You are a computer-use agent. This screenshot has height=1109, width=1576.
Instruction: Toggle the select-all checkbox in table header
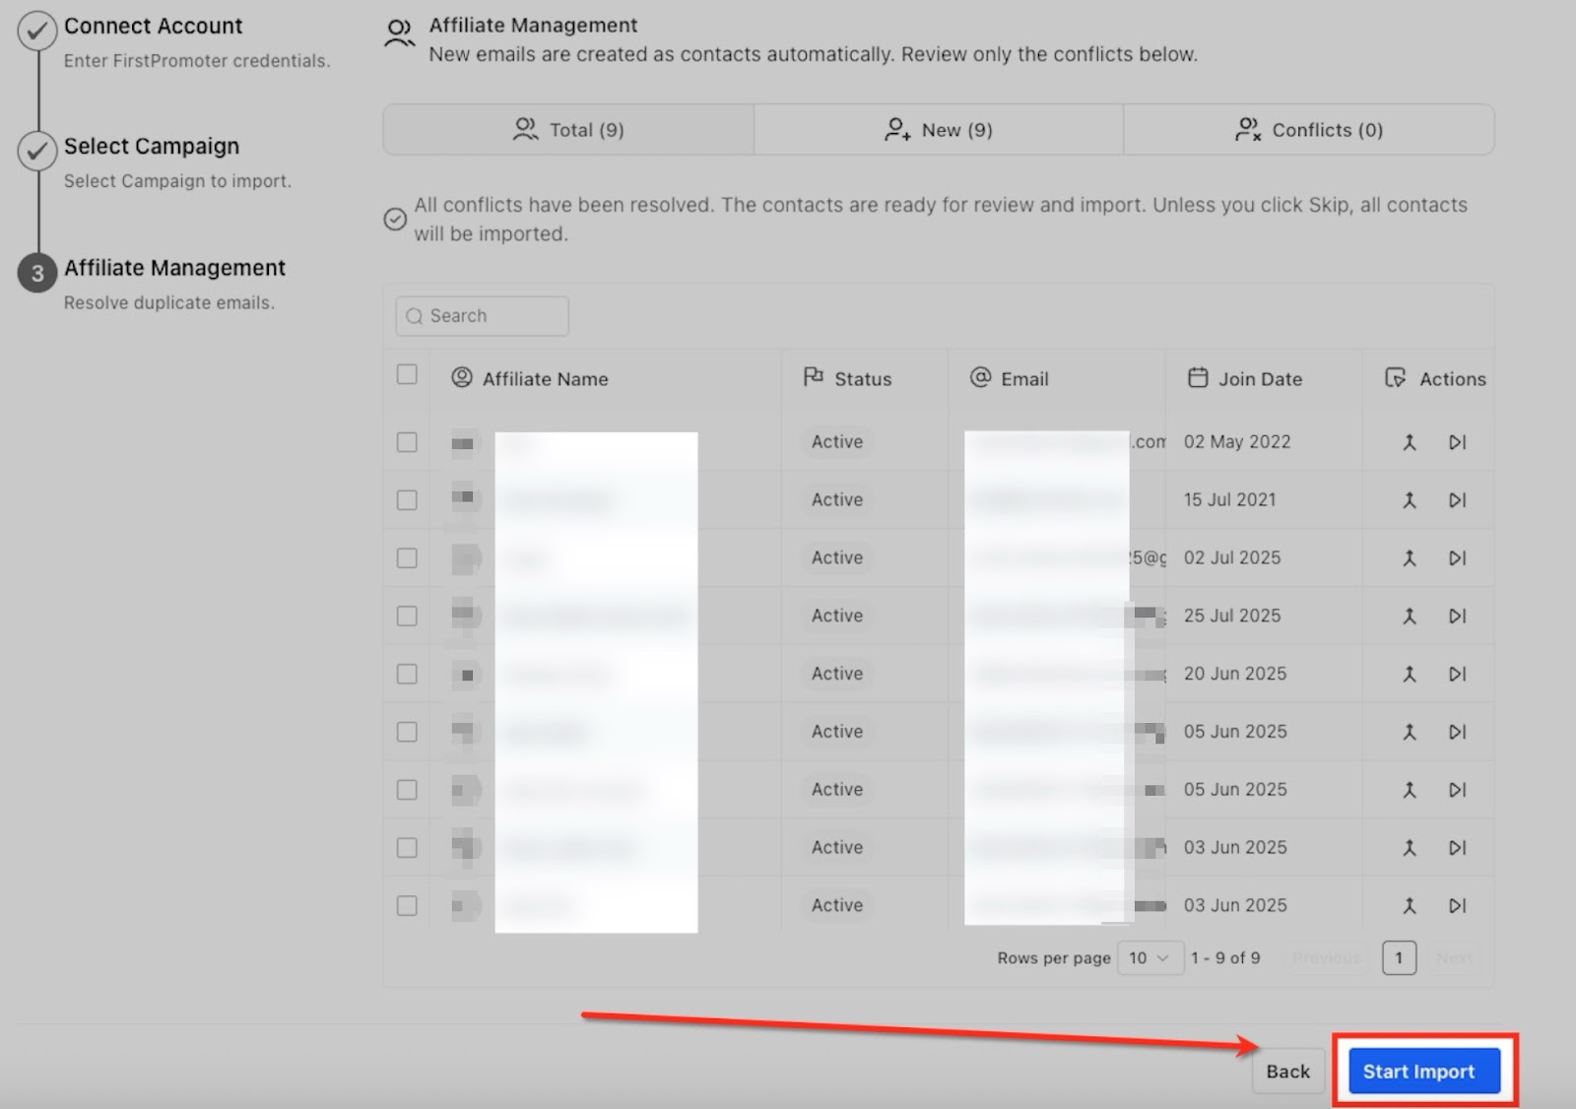pyautogui.click(x=407, y=375)
